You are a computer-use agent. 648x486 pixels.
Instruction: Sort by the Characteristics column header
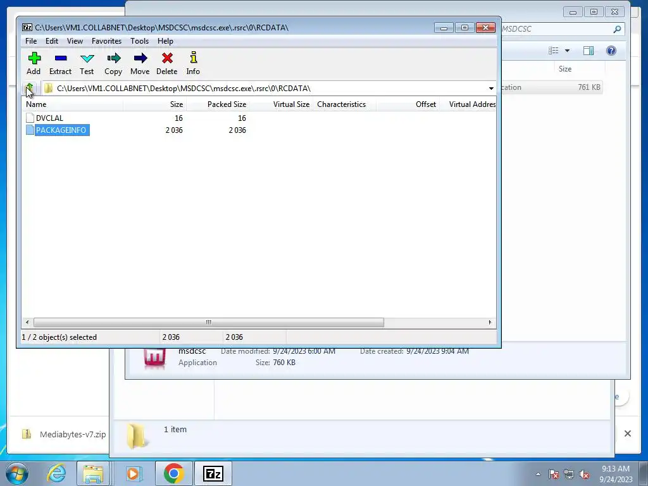point(345,104)
